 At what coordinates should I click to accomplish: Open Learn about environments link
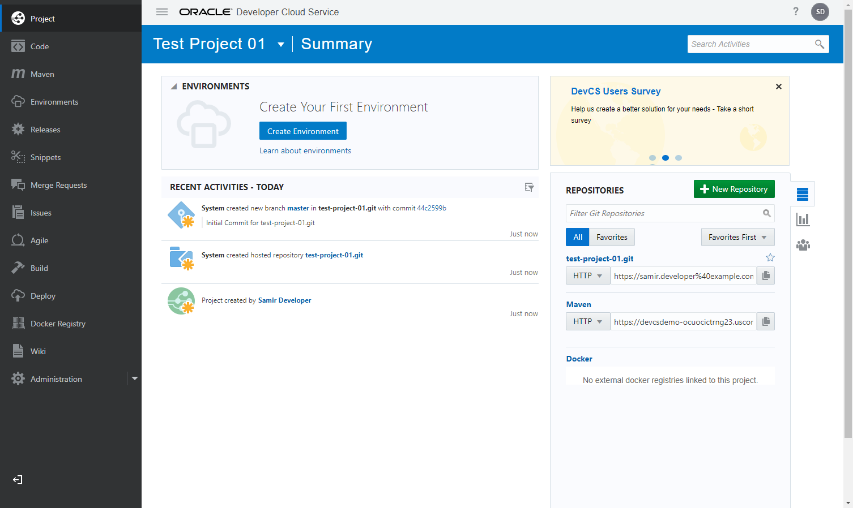point(305,150)
